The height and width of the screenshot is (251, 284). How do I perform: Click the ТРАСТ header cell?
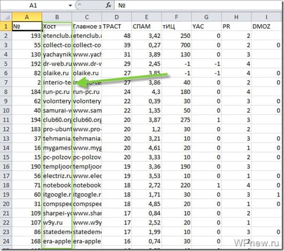tap(117, 27)
